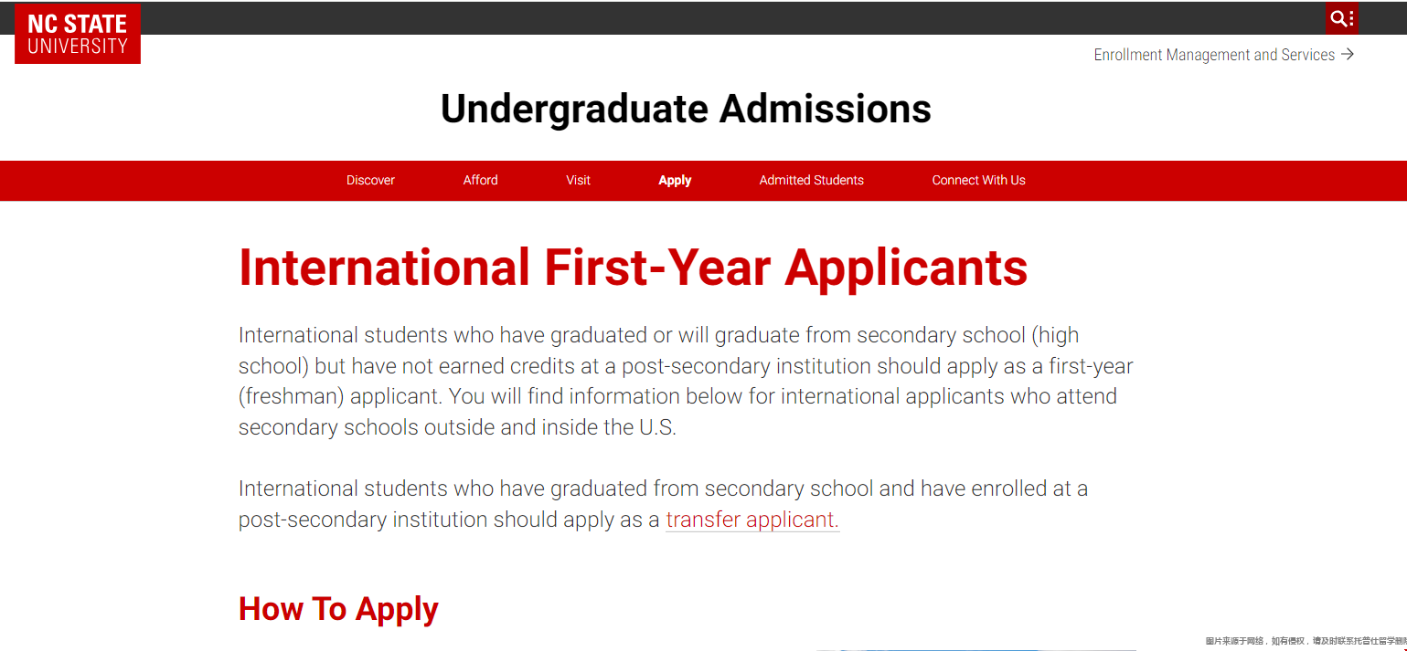
Task: Click the Undergraduate Admissions site title
Action: point(686,109)
